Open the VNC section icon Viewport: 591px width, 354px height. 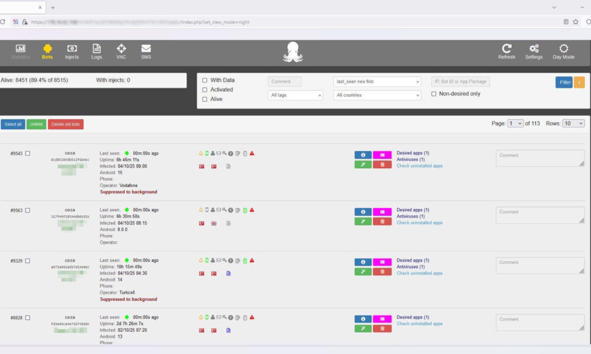click(121, 50)
